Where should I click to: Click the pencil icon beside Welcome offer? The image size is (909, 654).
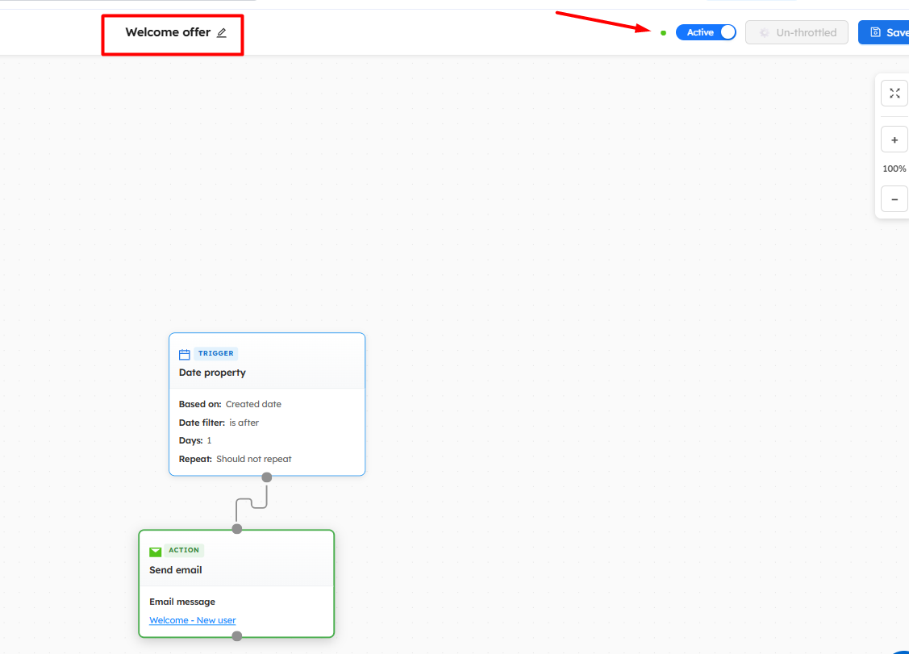[x=222, y=33]
